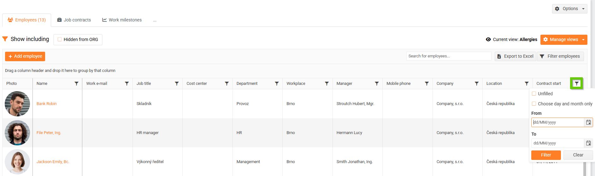The image size is (595, 176).
Task: Expand the more tabs ellipsis
Action: [x=155, y=20]
